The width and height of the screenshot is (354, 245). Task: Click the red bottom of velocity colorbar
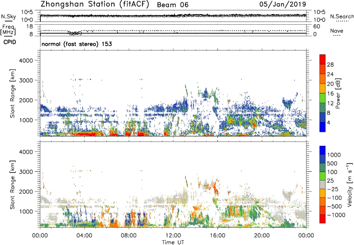(x=323, y=219)
